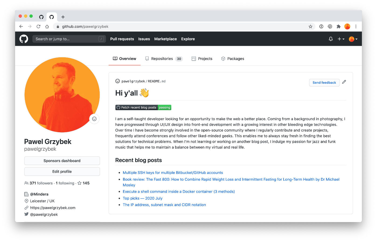The height and width of the screenshot is (242, 377).
Task: Open notifications via the bell icon
Action: pyautogui.click(x=331, y=39)
